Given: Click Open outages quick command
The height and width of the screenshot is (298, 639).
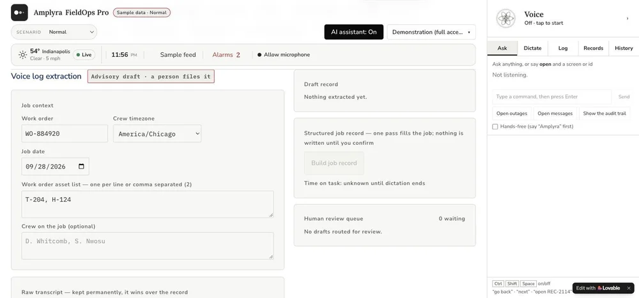Looking at the screenshot, I should 512,114.
